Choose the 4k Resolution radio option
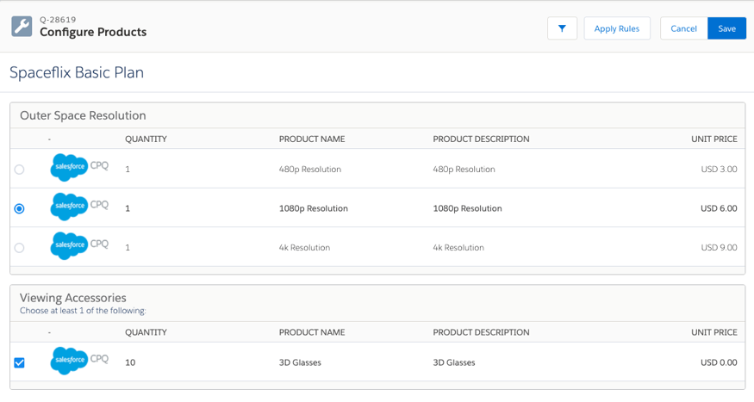754x402 pixels. click(19, 248)
